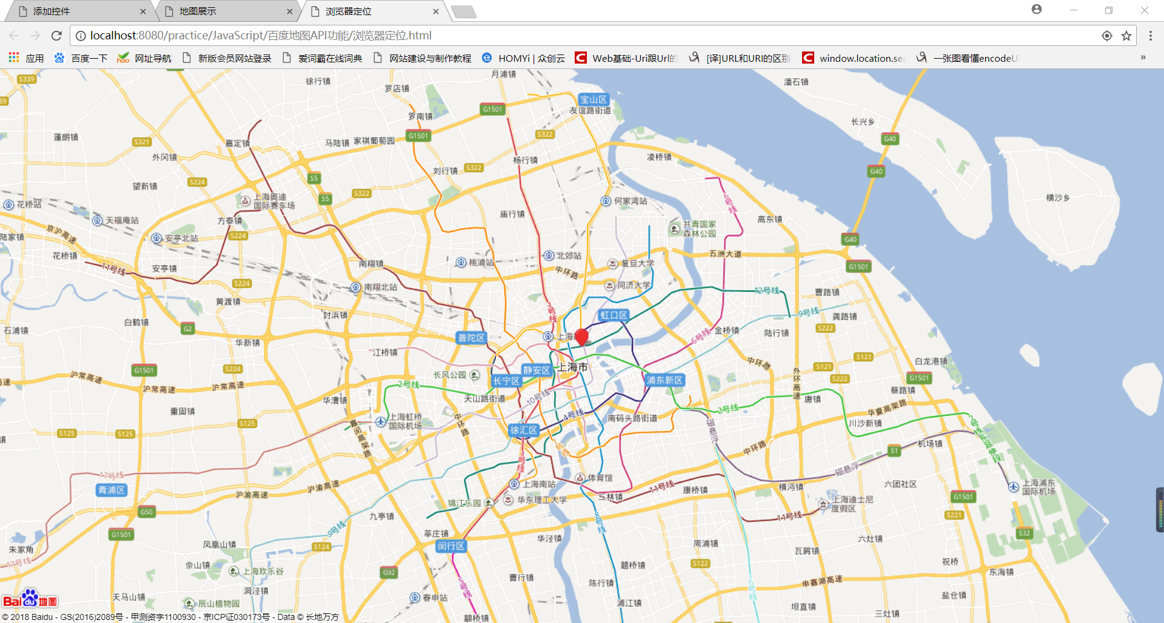Bookmark this page with the star icon

tap(1126, 36)
